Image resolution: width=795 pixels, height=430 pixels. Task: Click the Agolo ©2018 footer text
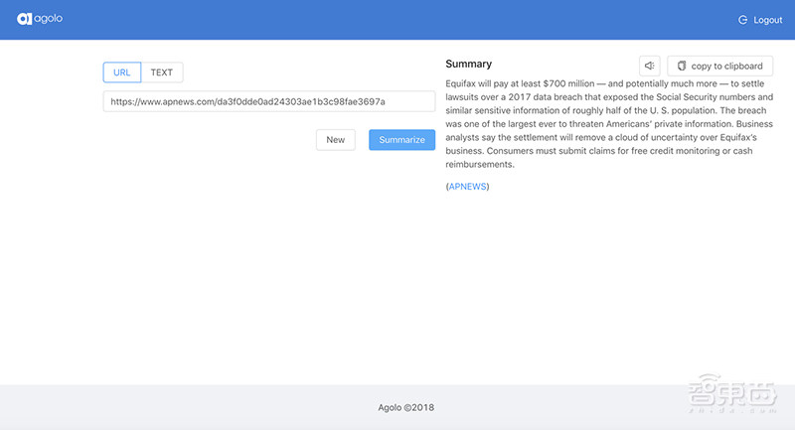pyautogui.click(x=405, y=407)
